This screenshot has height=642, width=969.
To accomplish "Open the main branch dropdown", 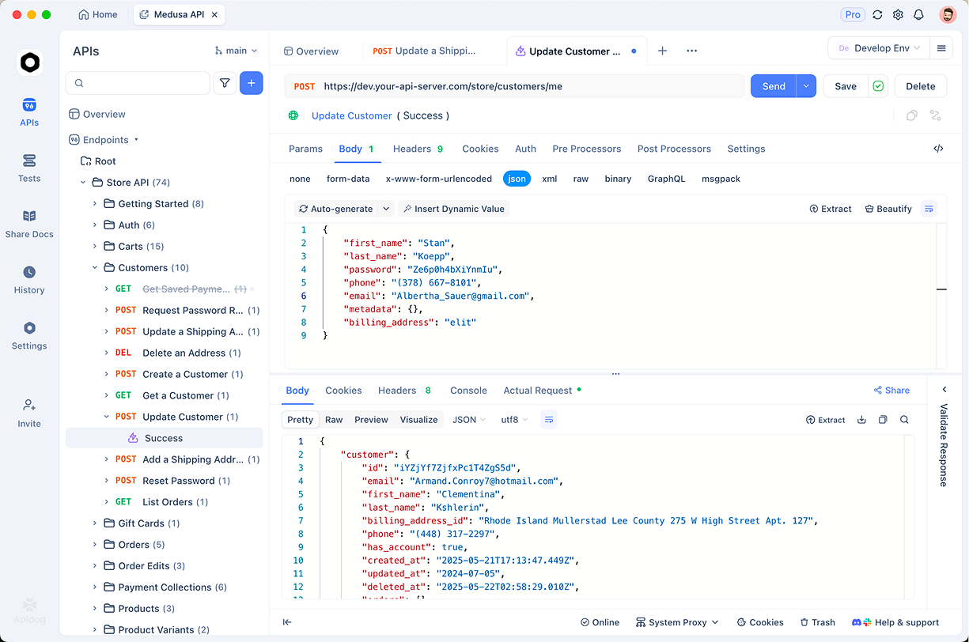I will [235, 50].
